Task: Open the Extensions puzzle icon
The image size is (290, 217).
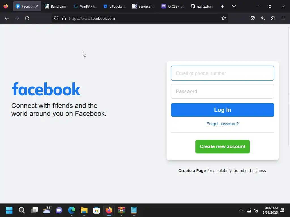Action: coord(273,18)
